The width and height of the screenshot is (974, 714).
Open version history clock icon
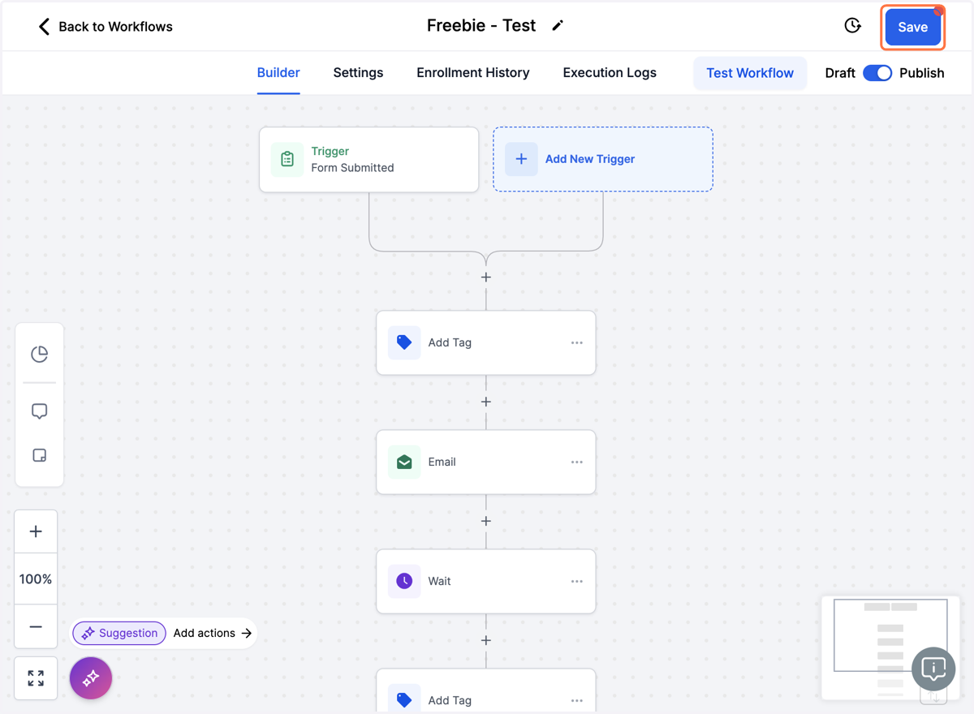coord(852,26)
